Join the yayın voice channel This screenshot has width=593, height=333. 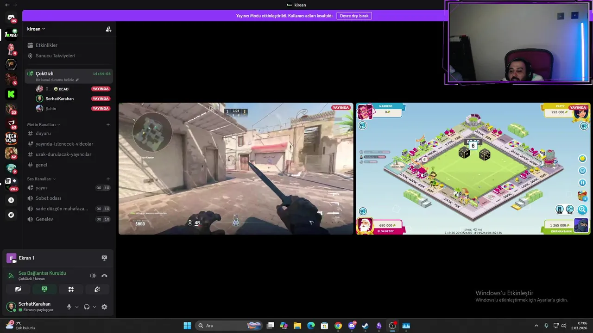click(69, 188)
